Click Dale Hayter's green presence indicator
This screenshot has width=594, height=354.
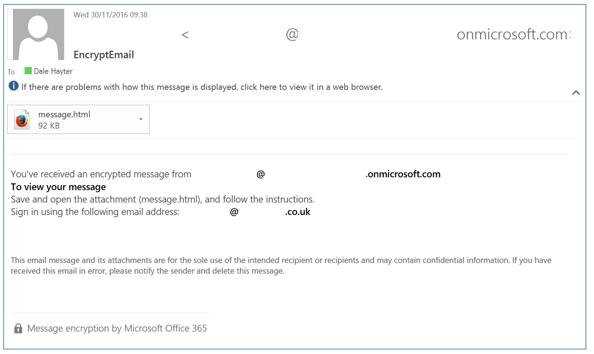pyautogui.click(x=28, y=71)
